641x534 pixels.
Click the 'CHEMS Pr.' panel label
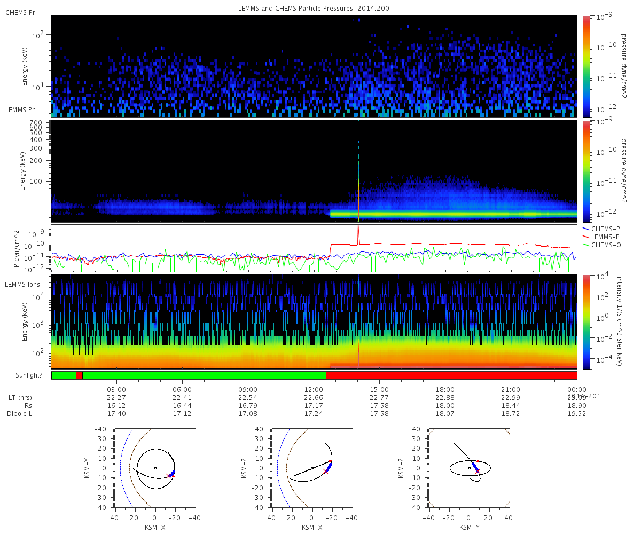coord(21,12)
